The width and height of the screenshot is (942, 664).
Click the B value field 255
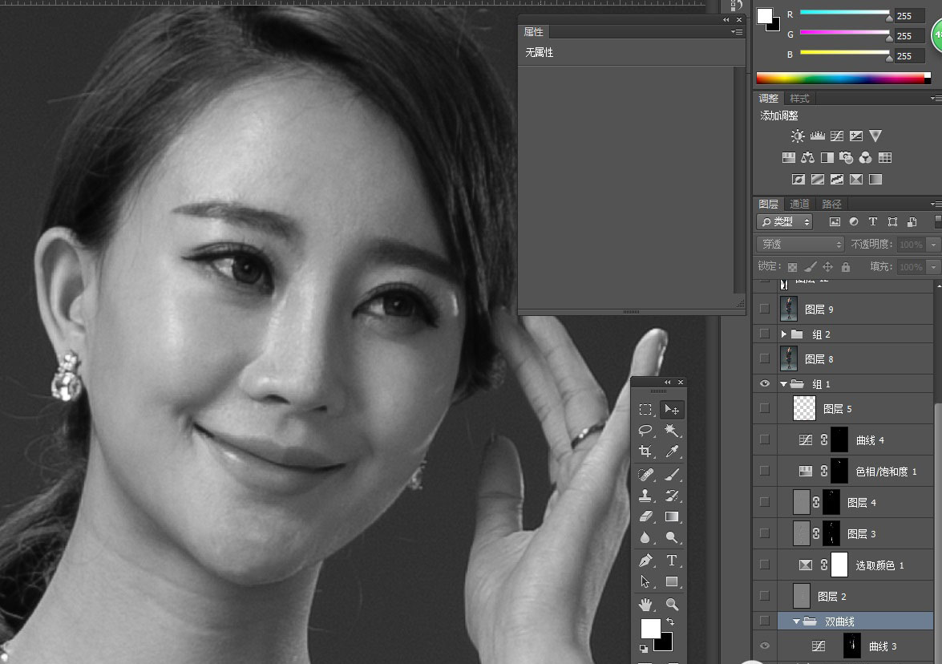[910, 56]
